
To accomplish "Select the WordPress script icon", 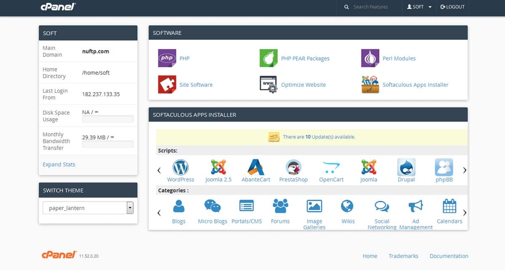I will pos(181,167).
